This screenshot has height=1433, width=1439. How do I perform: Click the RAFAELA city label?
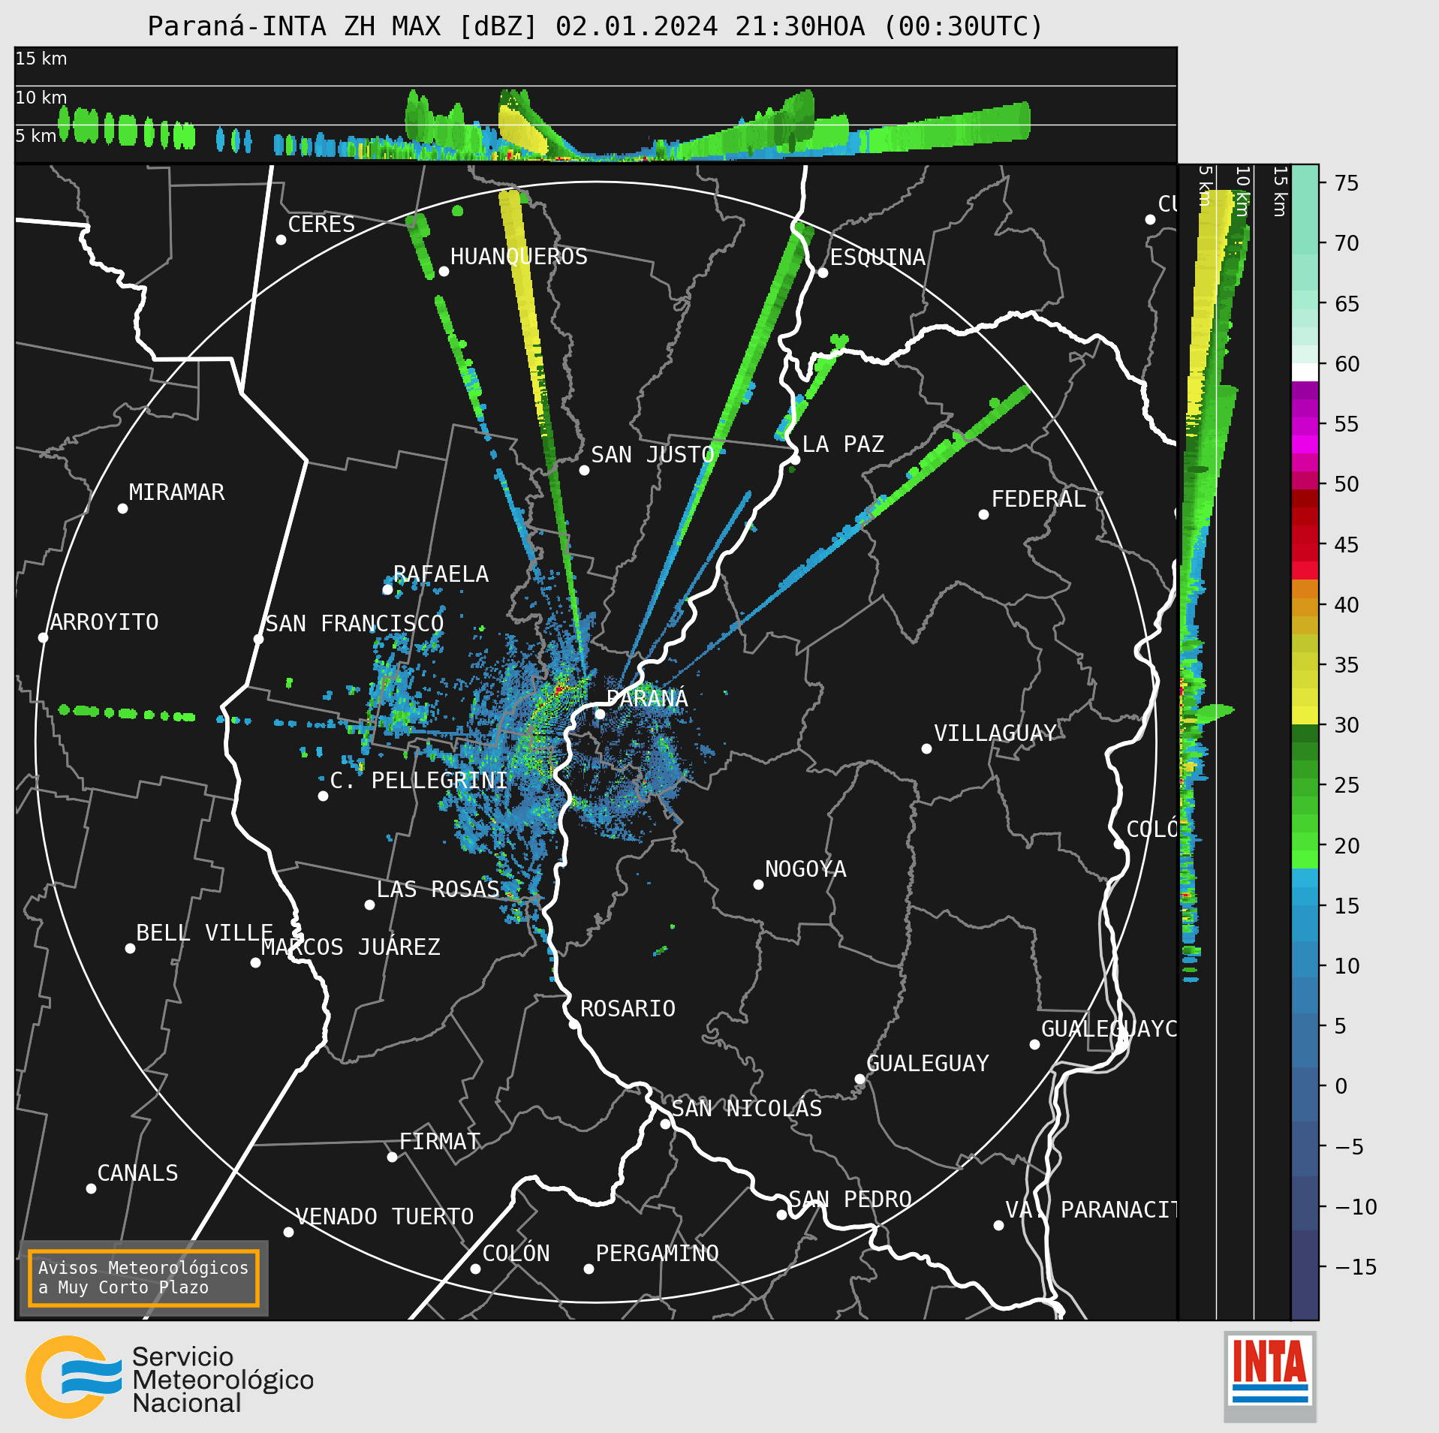[441, 574]
